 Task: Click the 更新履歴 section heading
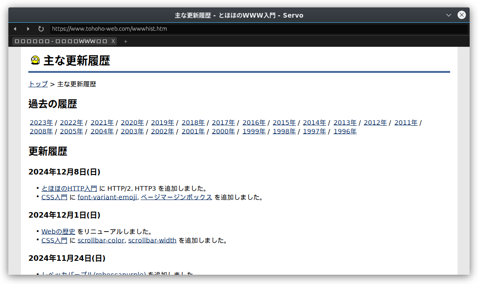(48, 151)
